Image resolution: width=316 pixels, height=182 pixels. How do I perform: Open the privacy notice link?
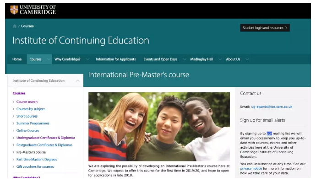coord(251,169)
